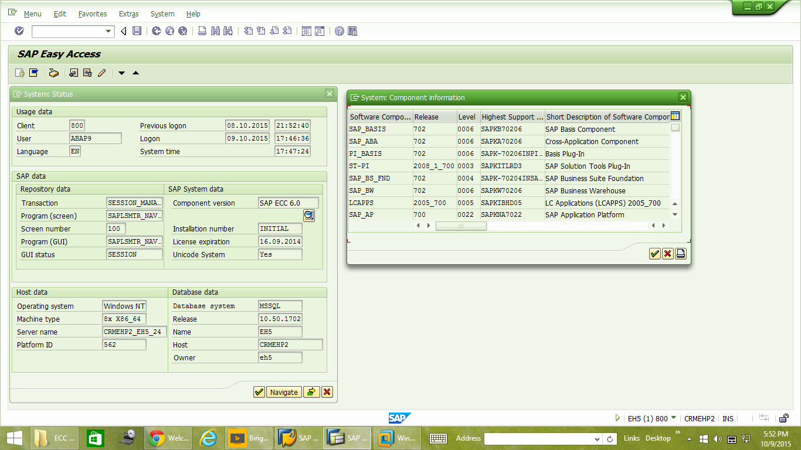Click the SAP Business Workplace icon

[x=54, y=73]
